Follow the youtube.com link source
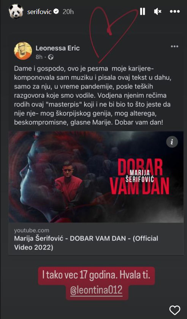187x319 pixels. click(32, 231)
